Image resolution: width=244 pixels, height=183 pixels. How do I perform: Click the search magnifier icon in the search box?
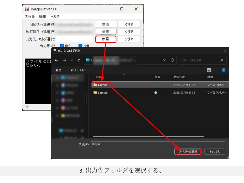222,60
